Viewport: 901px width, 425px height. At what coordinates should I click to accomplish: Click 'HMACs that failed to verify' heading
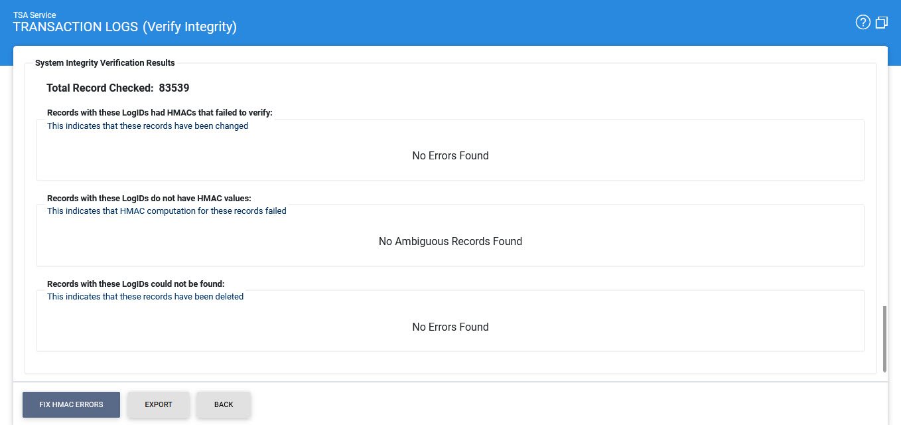pos(160,113)
